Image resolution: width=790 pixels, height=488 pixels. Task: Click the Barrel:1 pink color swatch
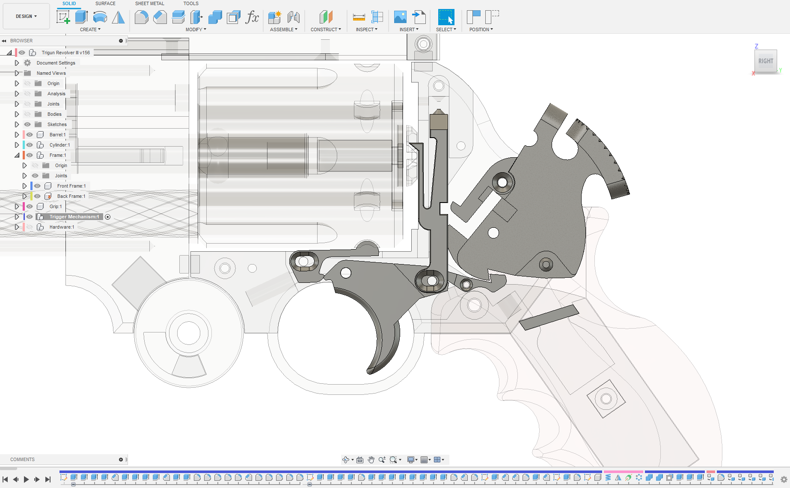tap(24, 135)
